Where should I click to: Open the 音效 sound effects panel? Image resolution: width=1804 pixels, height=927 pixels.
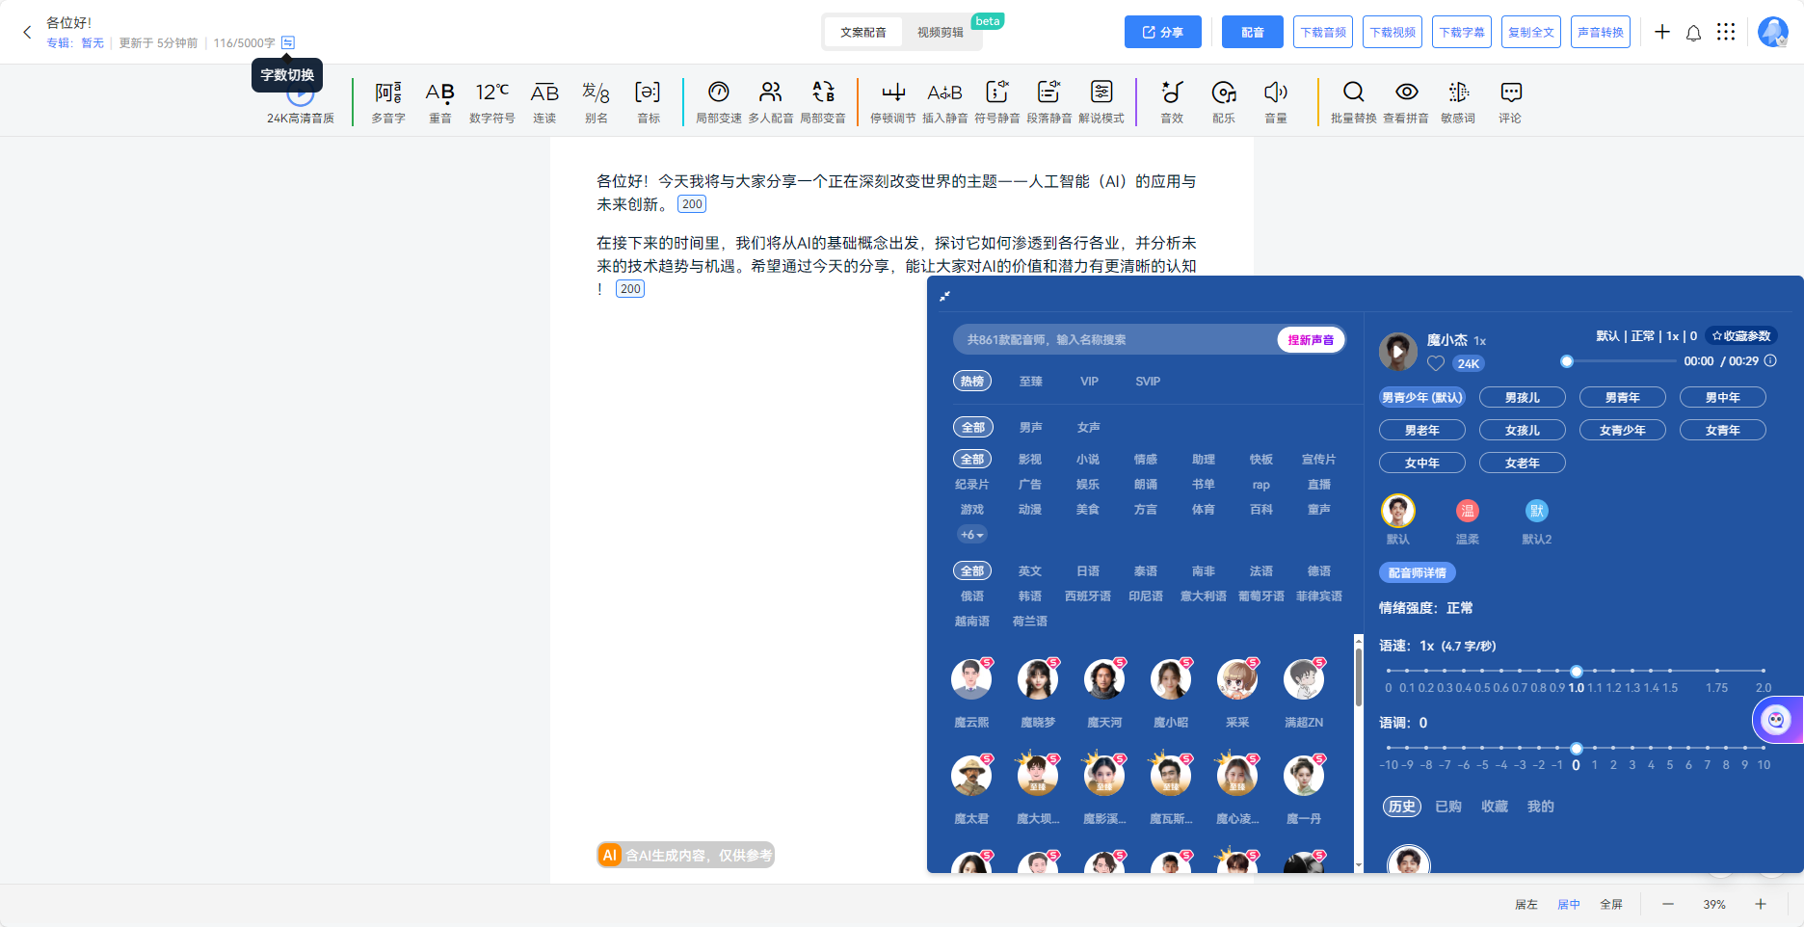[1171, 100]
